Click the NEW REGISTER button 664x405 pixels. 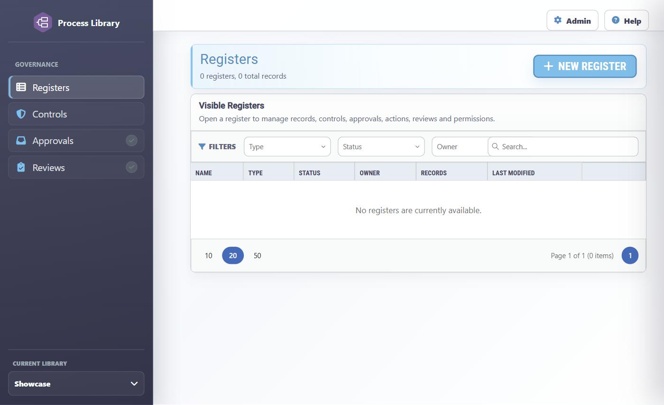[585, 66]
